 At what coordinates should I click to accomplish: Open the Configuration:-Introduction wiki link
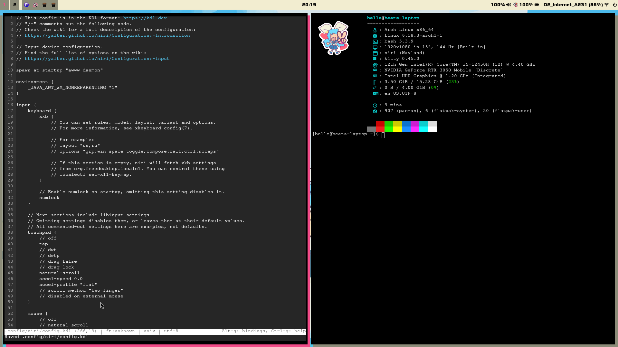[x=107, y=35]
